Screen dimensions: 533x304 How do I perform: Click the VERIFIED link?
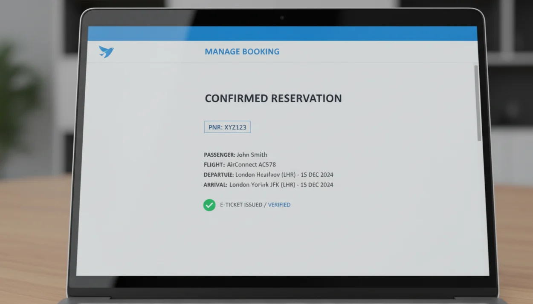pos(279,205)
